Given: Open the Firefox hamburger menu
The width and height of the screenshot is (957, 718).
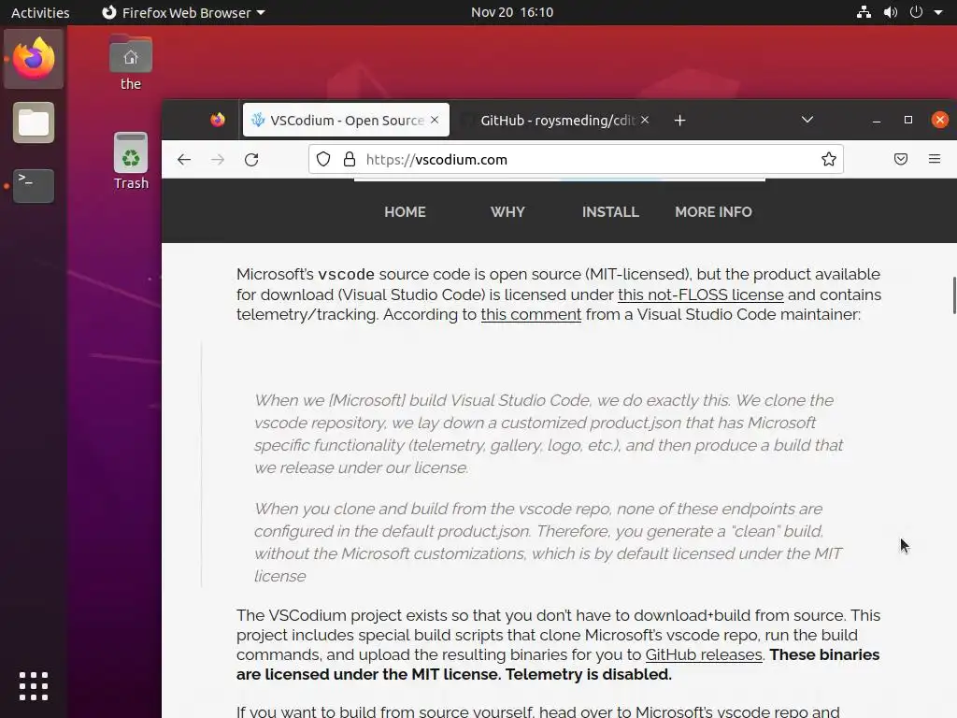Looking at the screenshot, I should coord(935,159).
